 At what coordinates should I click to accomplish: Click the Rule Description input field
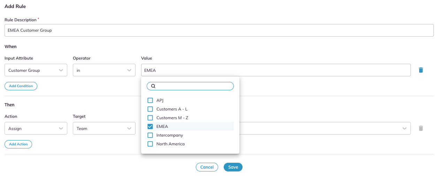pyautogui.click(x=219, y=30)
